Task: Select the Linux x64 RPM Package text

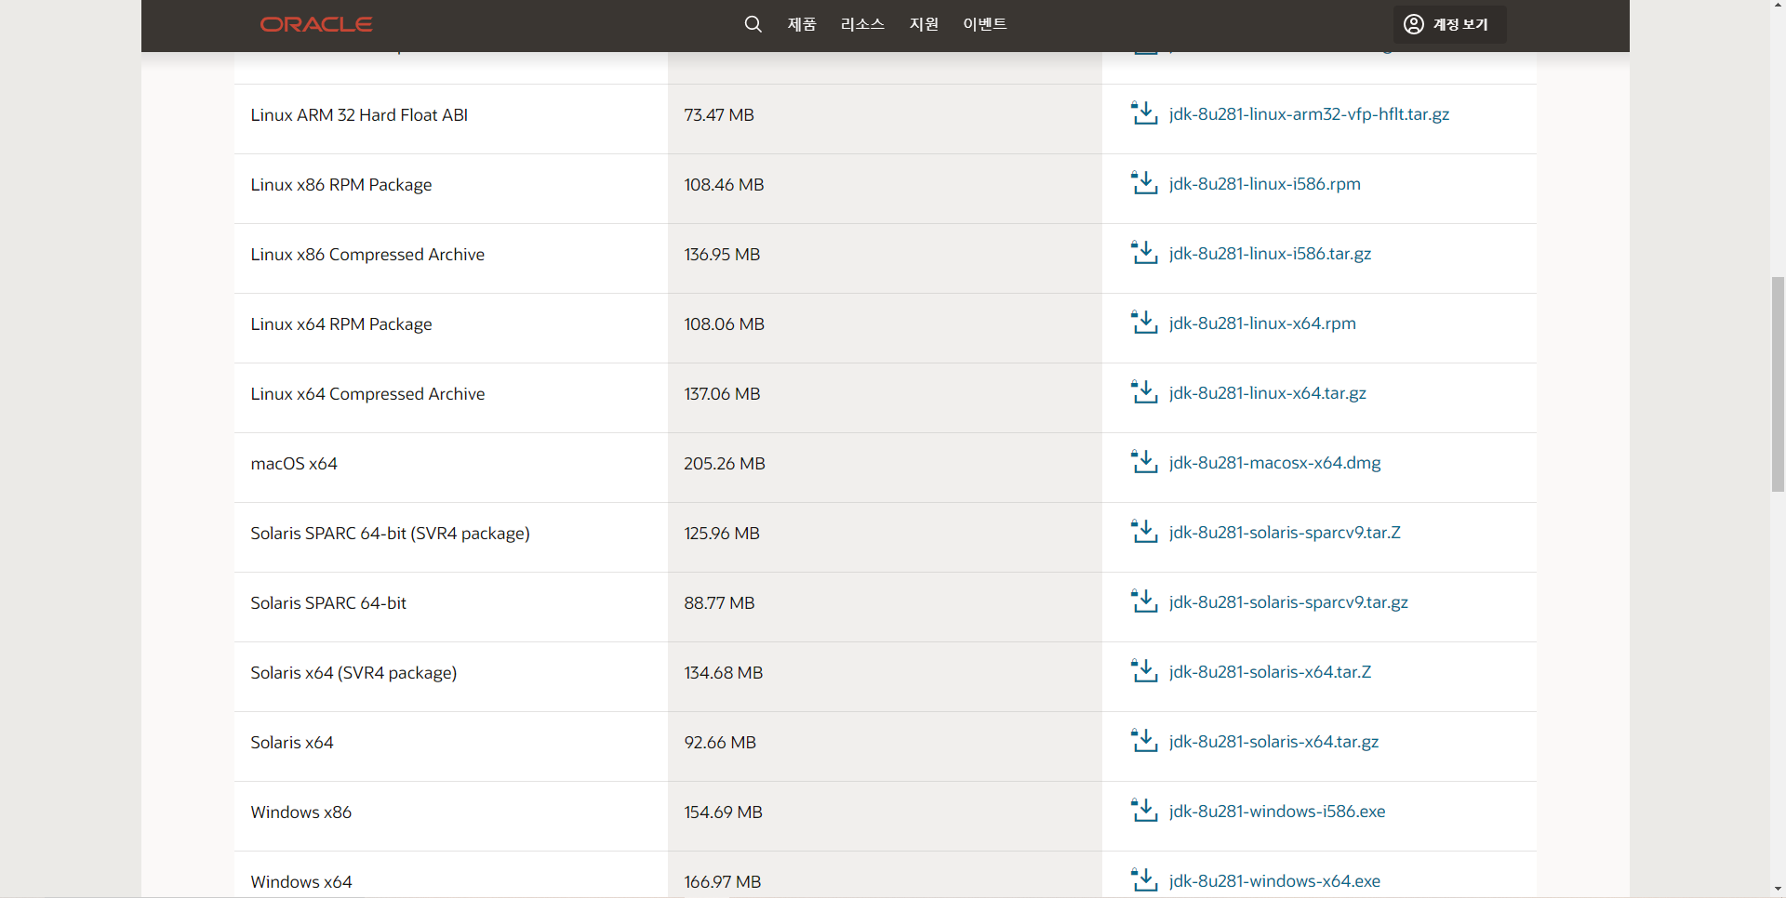Action: (x=341, y=324)
